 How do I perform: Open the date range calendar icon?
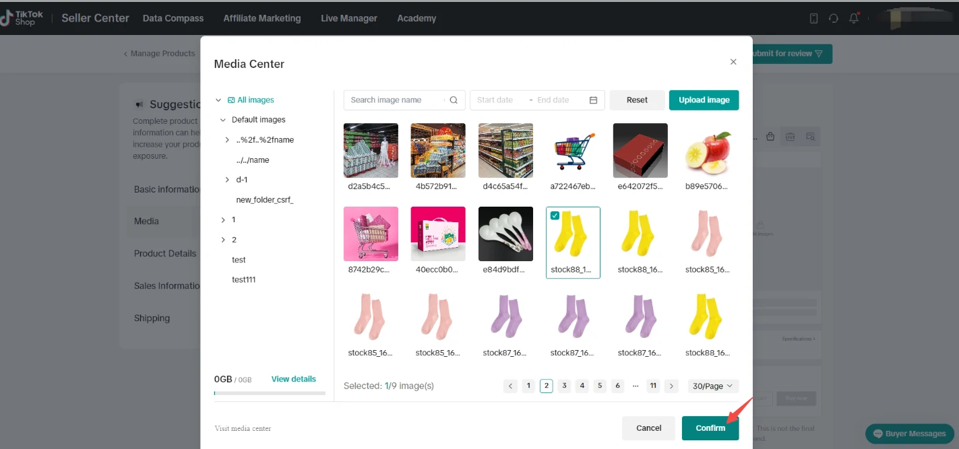click(593, 100)
